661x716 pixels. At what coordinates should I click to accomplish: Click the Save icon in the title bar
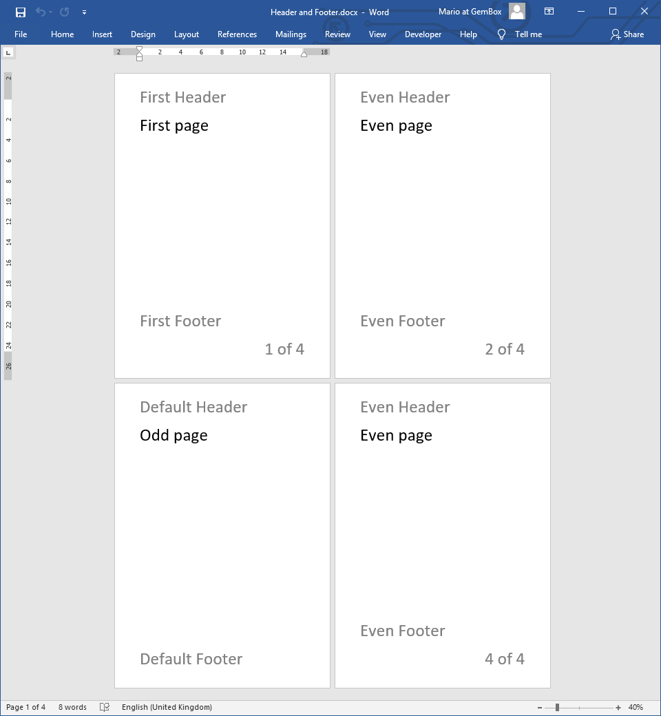coord(21,12)
